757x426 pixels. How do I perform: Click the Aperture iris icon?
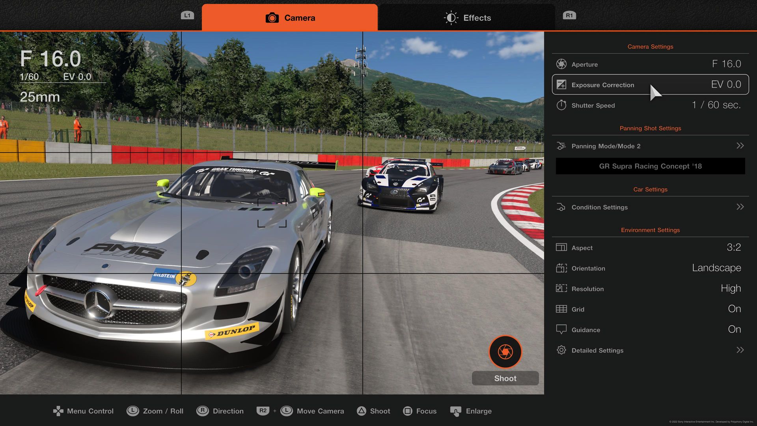(561, 64)
